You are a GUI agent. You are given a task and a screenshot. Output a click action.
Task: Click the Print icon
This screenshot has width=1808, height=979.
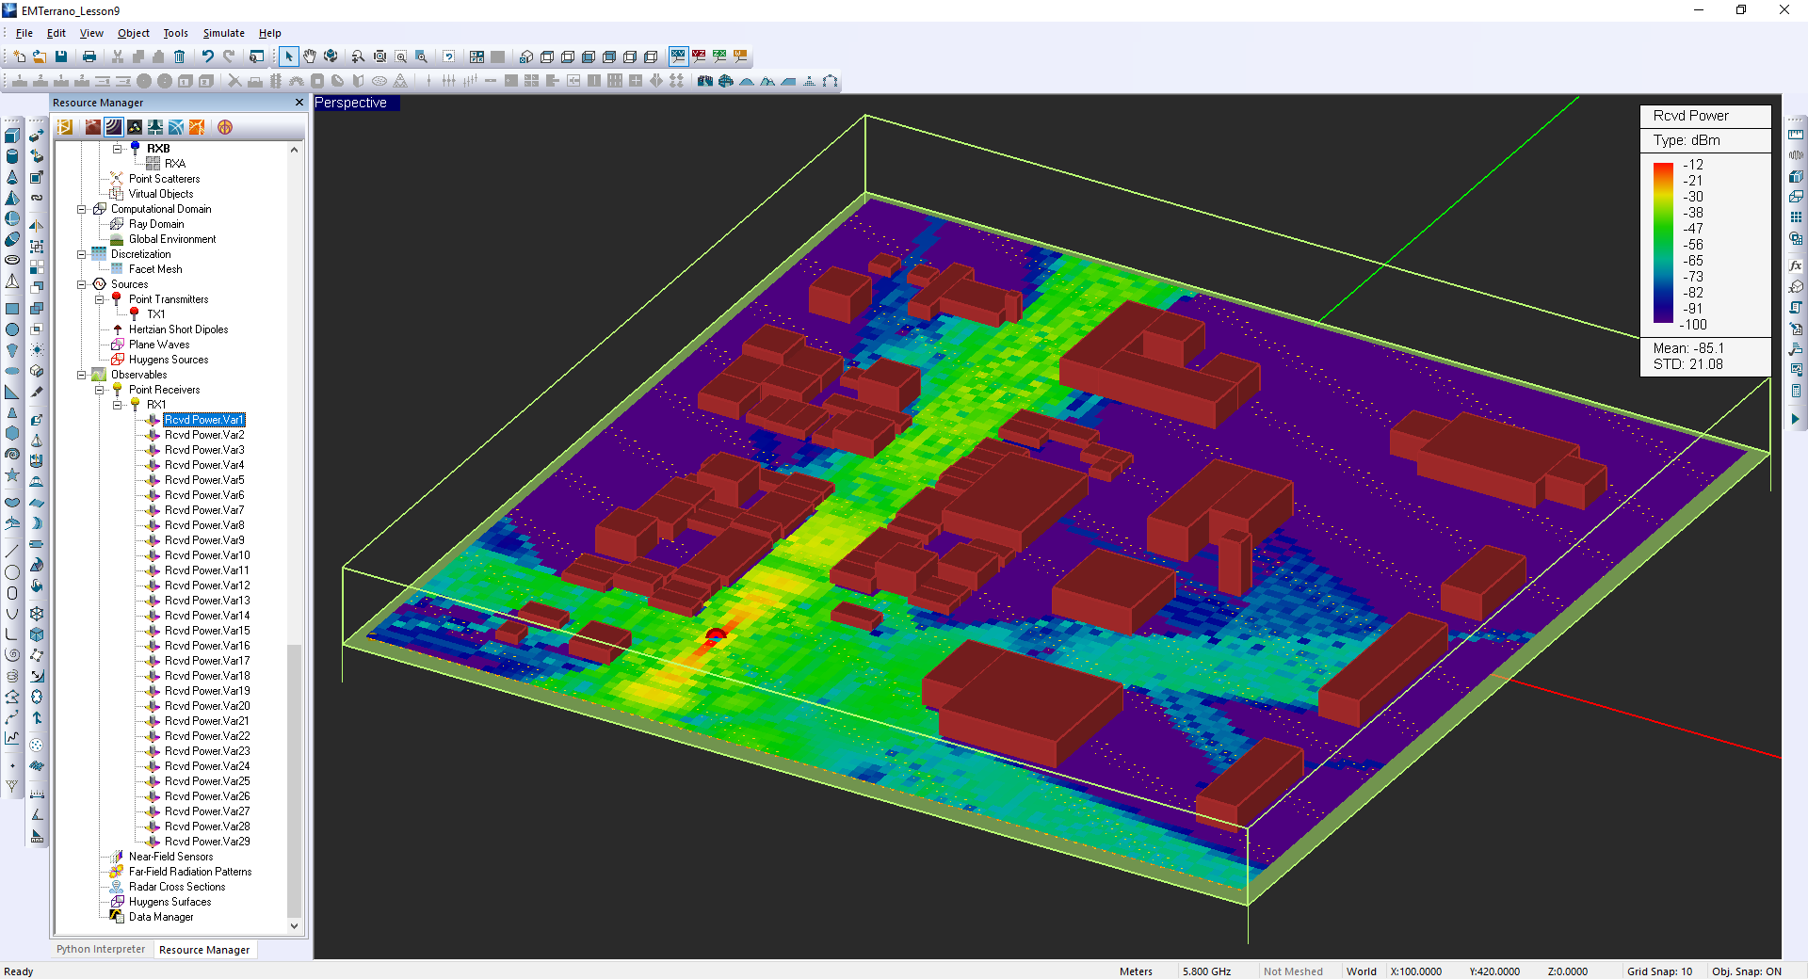[89, 56]
